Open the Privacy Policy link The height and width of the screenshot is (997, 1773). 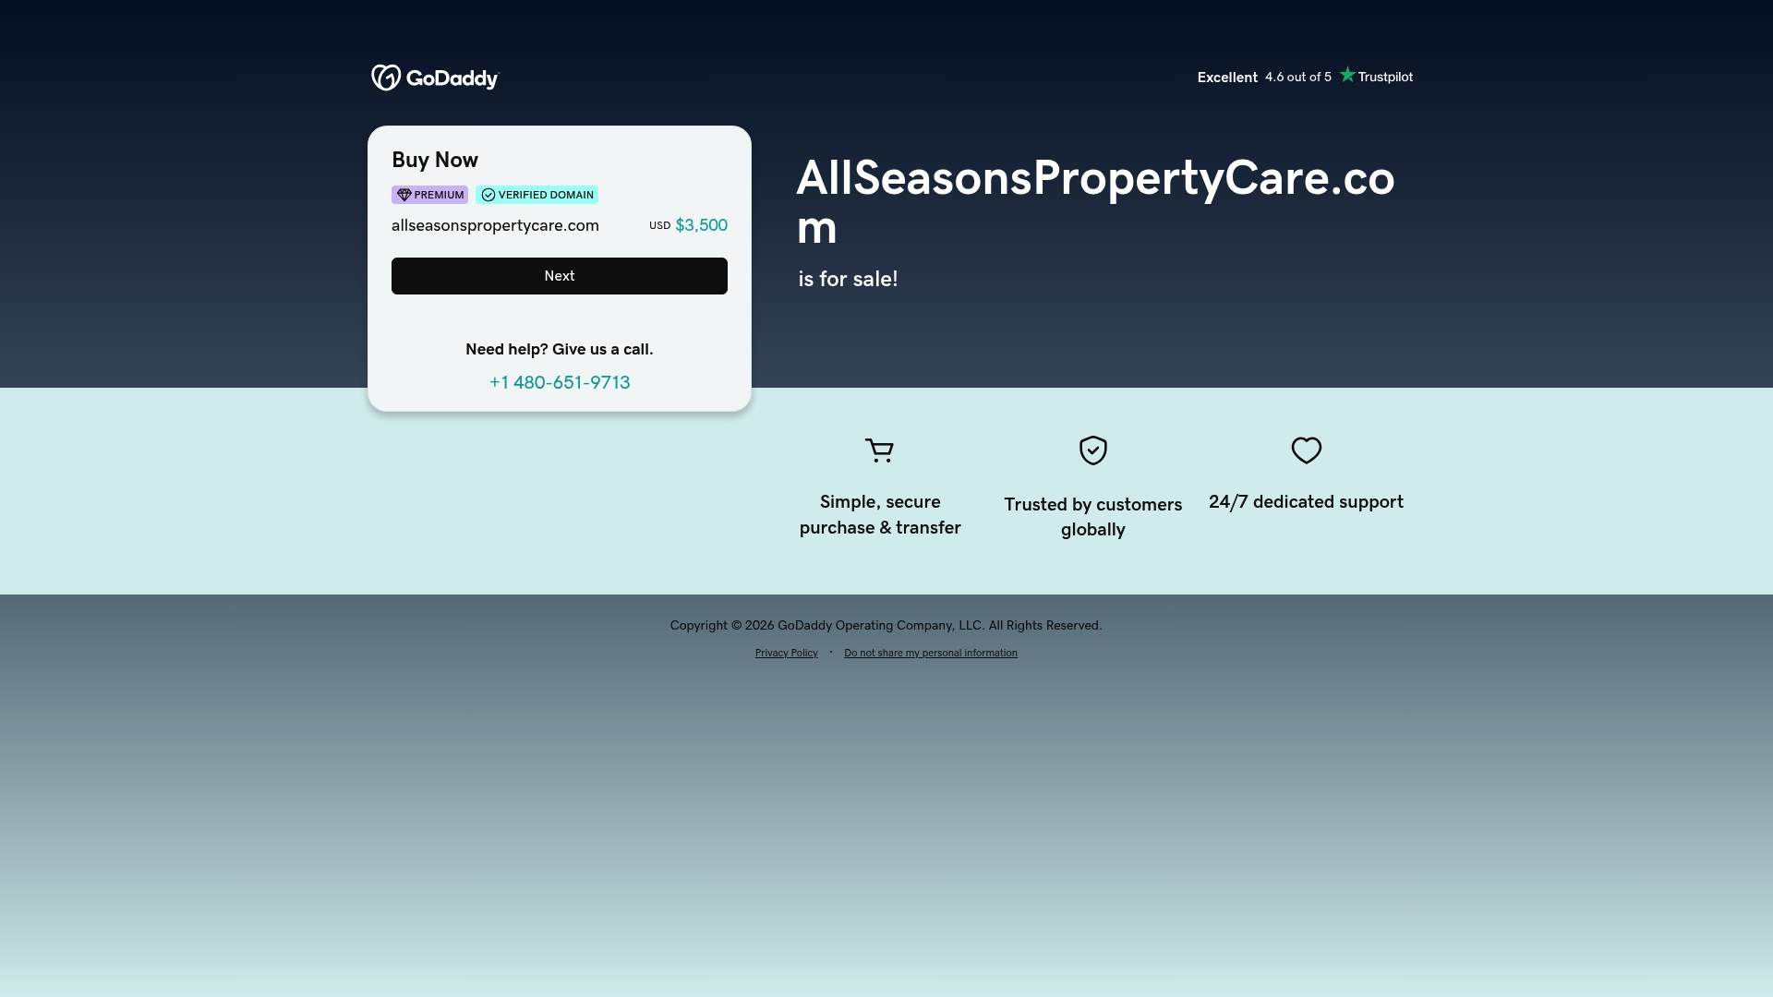[786, 653]
